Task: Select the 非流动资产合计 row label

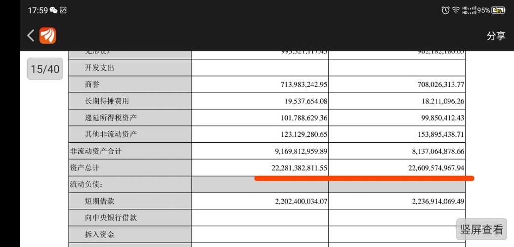Action: click(95, 151)
